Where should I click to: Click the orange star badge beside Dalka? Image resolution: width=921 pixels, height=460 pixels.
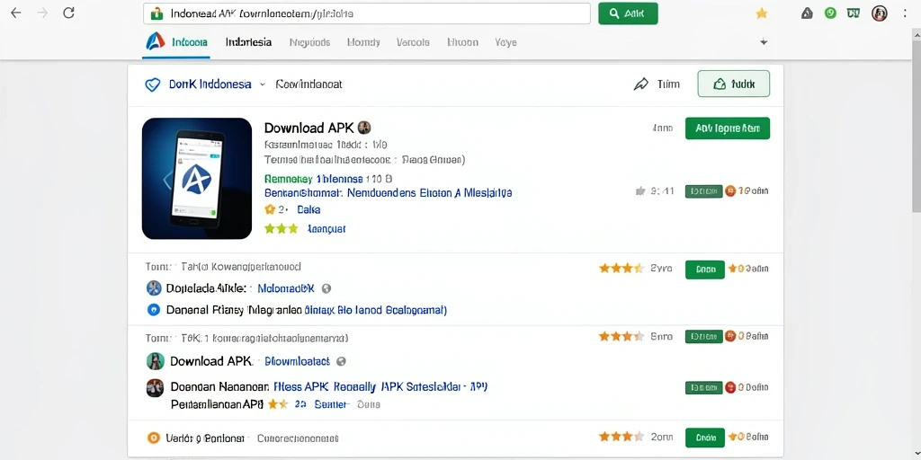[x=270, y=208]
